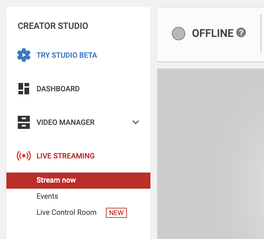Click the Dashboard grid icon

[24, 89]
